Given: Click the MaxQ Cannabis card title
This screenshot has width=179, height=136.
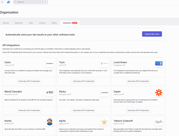Looking at the screenshot, I should [13, 92].
